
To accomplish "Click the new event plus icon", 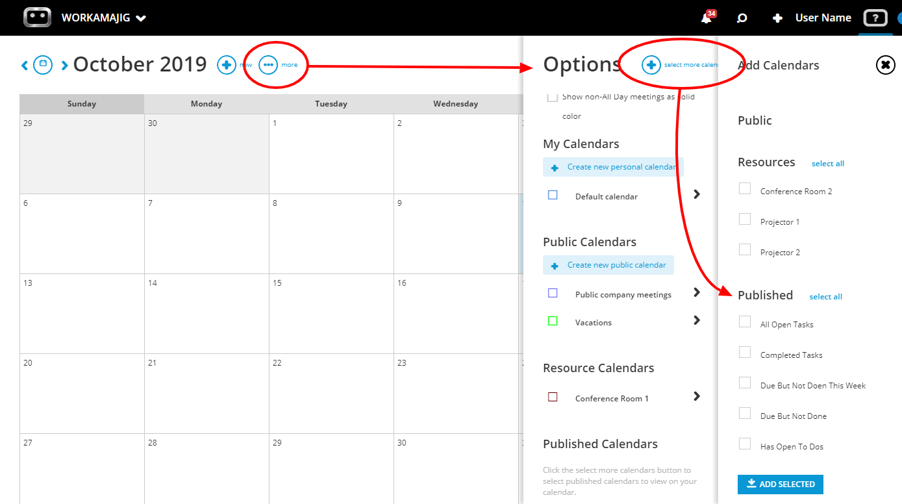I will coord(227,65).
